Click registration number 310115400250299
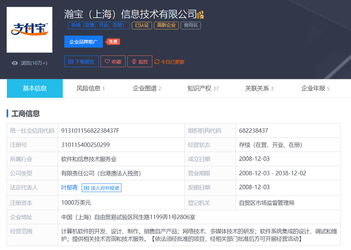This screenshot has width=351, height=250. point(86,145)
